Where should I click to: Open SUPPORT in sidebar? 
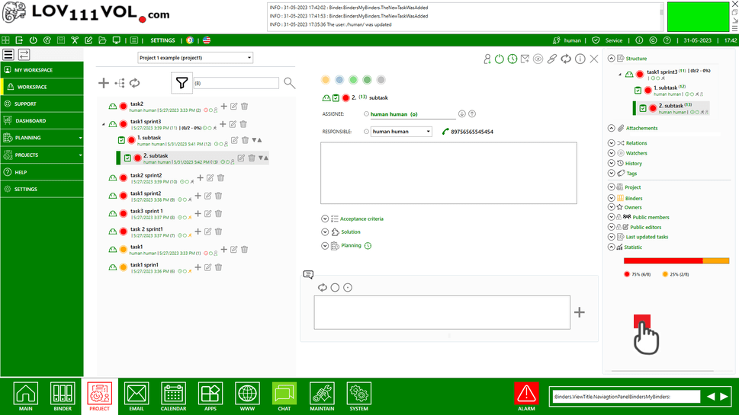click(42, 104)
